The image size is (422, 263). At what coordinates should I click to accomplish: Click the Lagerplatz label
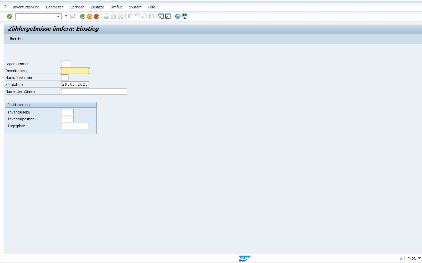pos(16,126)
